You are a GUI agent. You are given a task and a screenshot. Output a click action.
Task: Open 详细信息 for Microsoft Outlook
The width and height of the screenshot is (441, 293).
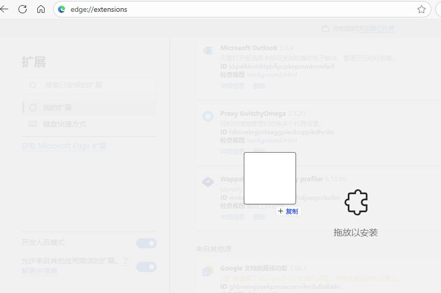233,86
